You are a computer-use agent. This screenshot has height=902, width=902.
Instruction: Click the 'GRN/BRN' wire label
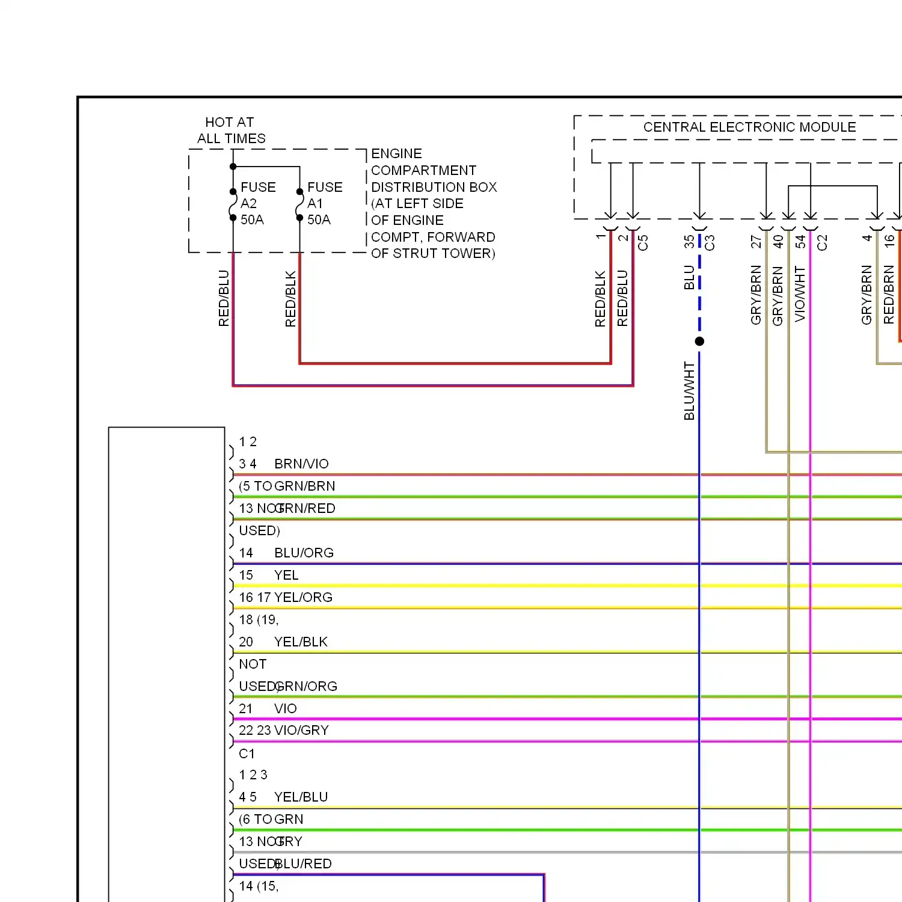[x=304, y=486]
